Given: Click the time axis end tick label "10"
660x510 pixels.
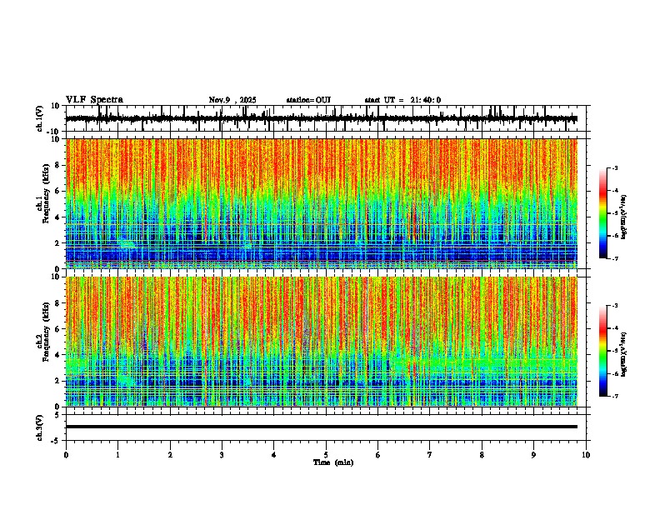Looking at the screenshot, I should pos(586,455).
